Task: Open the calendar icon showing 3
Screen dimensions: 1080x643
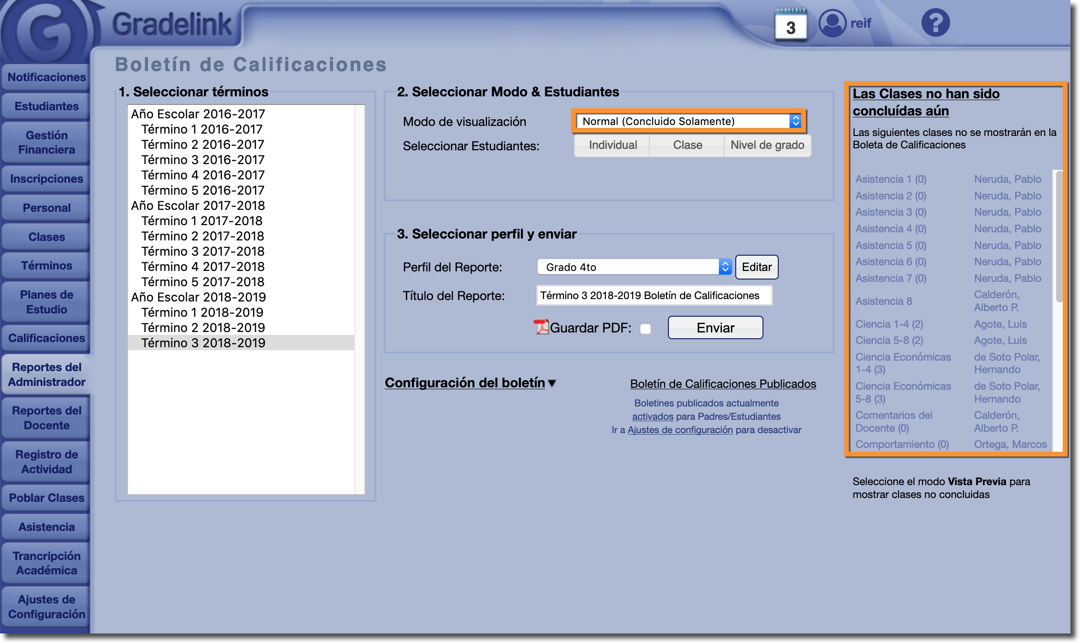Action: 790,25
